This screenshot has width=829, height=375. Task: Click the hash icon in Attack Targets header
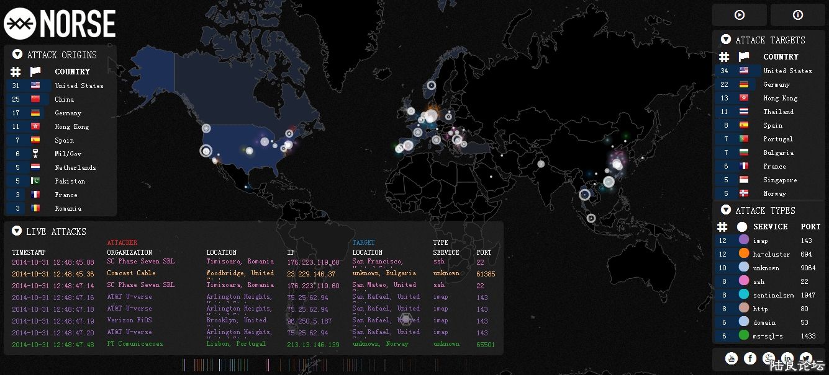(x=723, y=57)
